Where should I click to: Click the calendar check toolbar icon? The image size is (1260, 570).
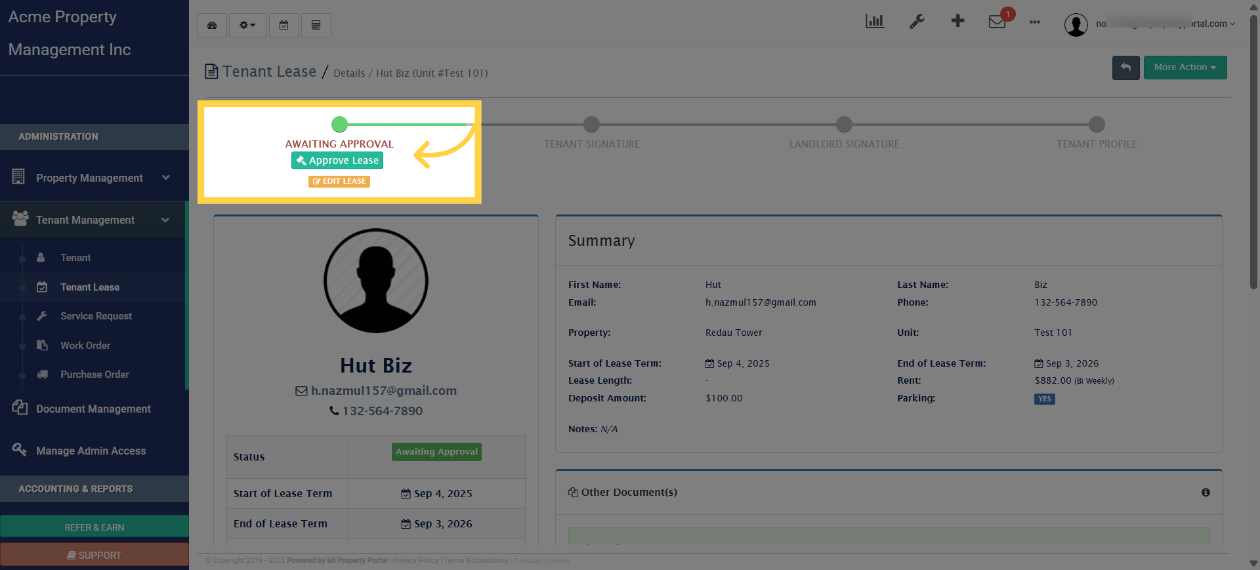(284, 25)
